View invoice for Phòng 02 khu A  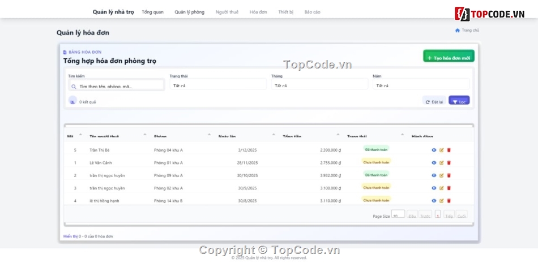click(x=434, y=188)
